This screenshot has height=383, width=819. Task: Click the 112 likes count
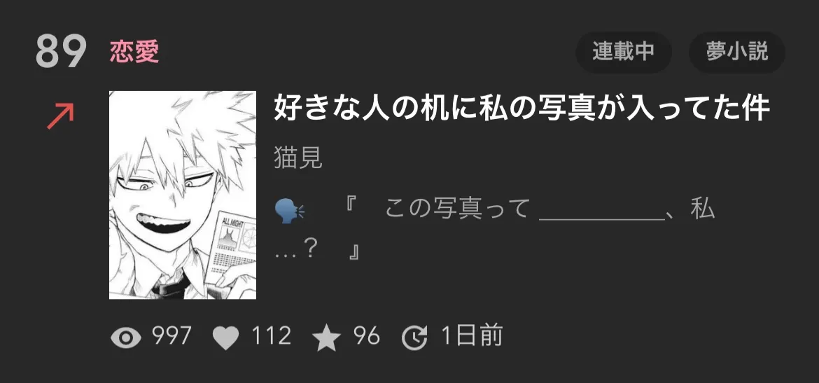click(x=271, y=335)
